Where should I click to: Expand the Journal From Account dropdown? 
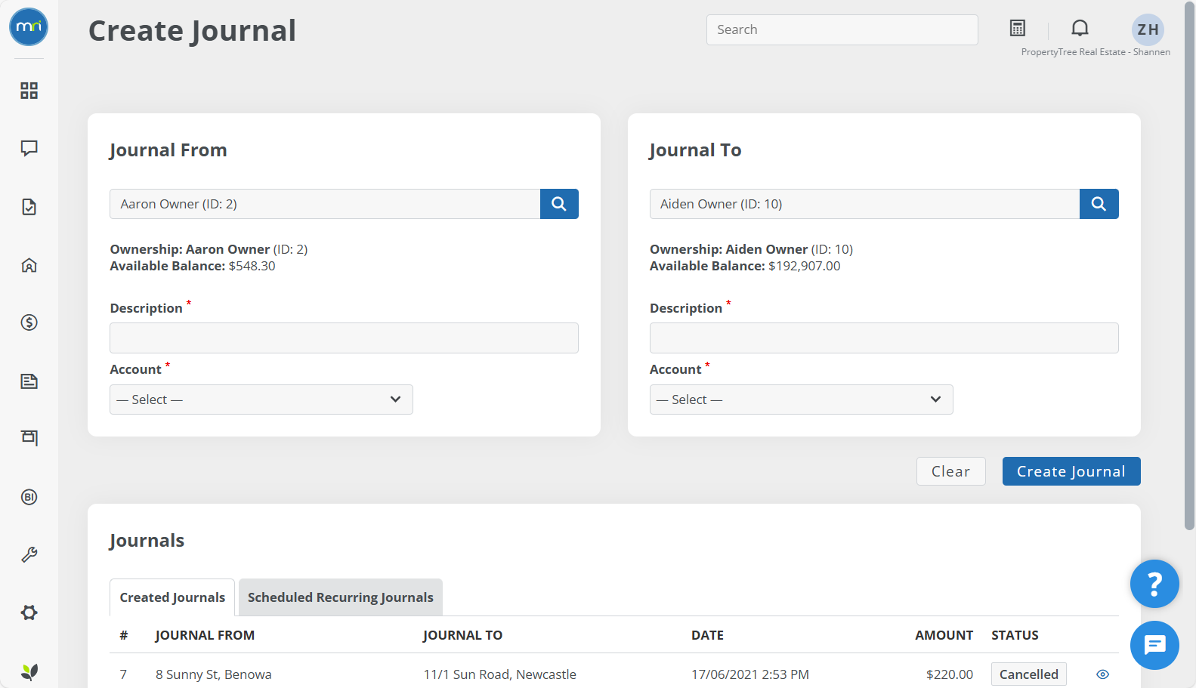[x=261, y=400]
